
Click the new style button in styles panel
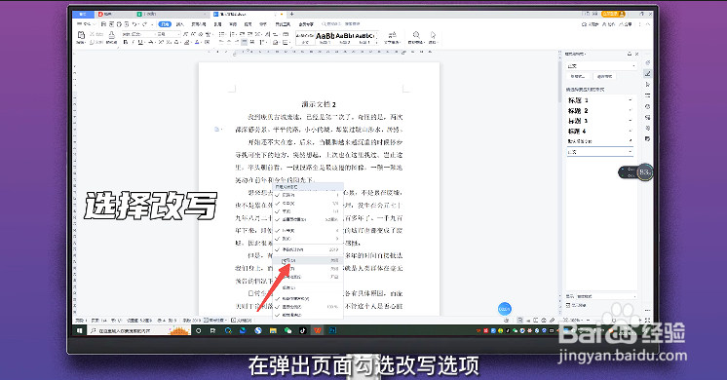point(578,76)
